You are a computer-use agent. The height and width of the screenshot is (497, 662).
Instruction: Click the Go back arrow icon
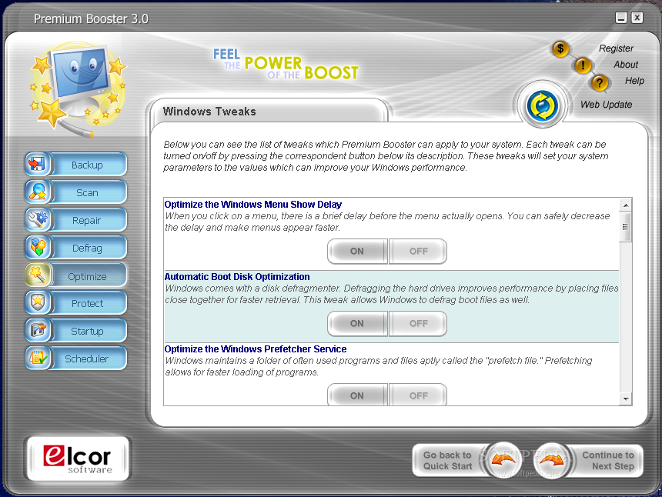[503, 460]
